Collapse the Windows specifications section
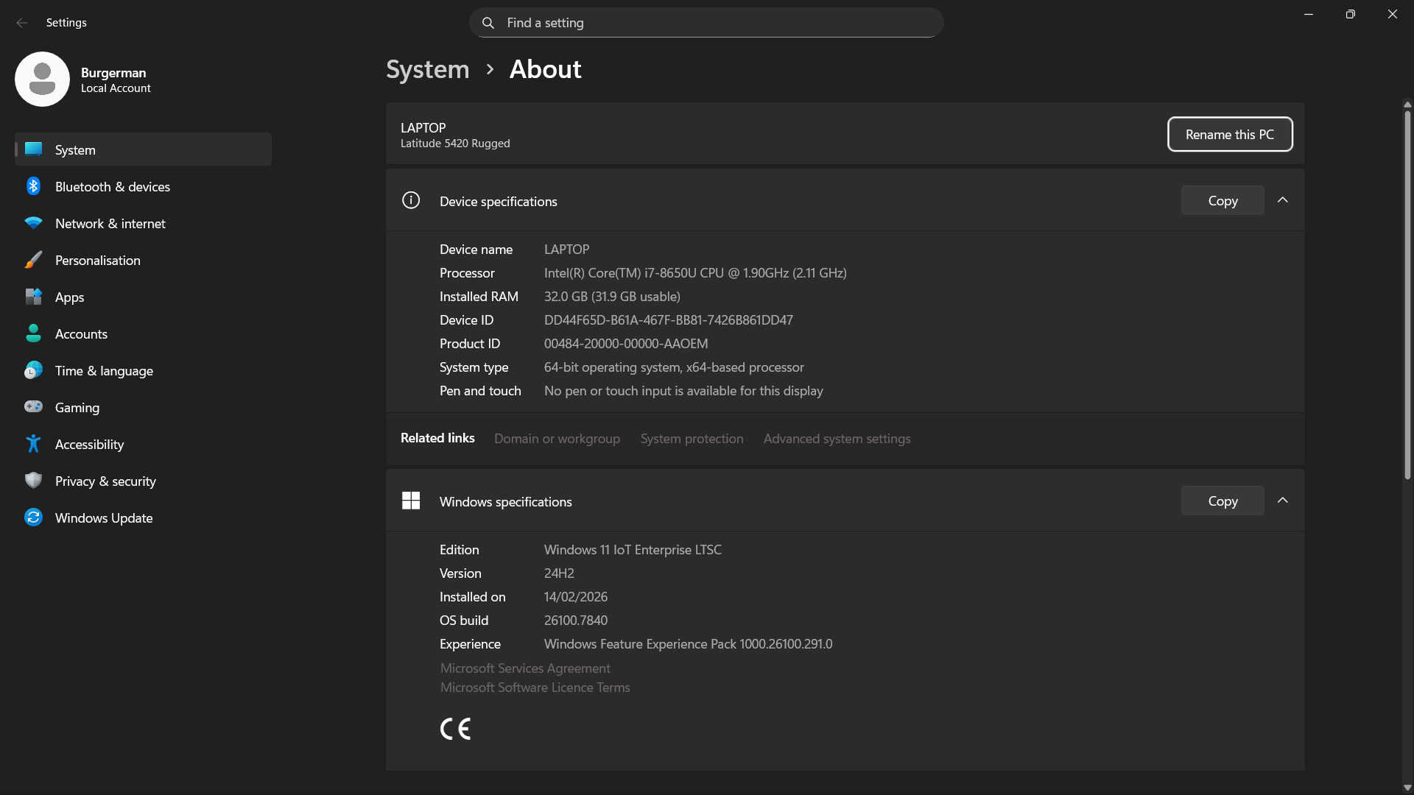Viewport: 1414px width, 795px height. (x=1282, y=501)
